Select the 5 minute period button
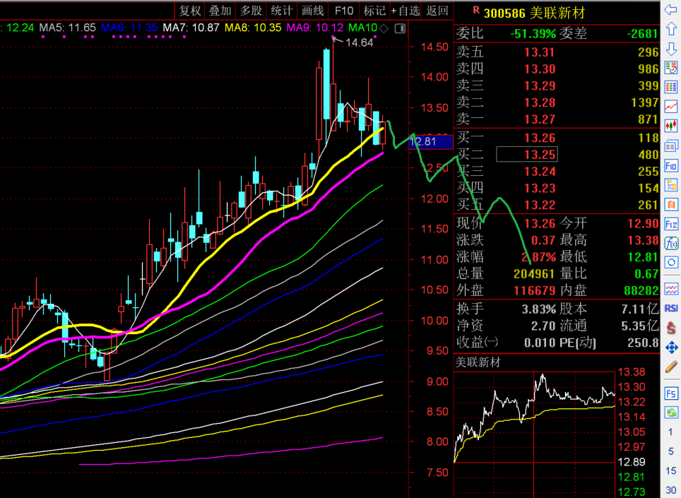This screenshot has height=498, width=681. (x=671, y=451)
